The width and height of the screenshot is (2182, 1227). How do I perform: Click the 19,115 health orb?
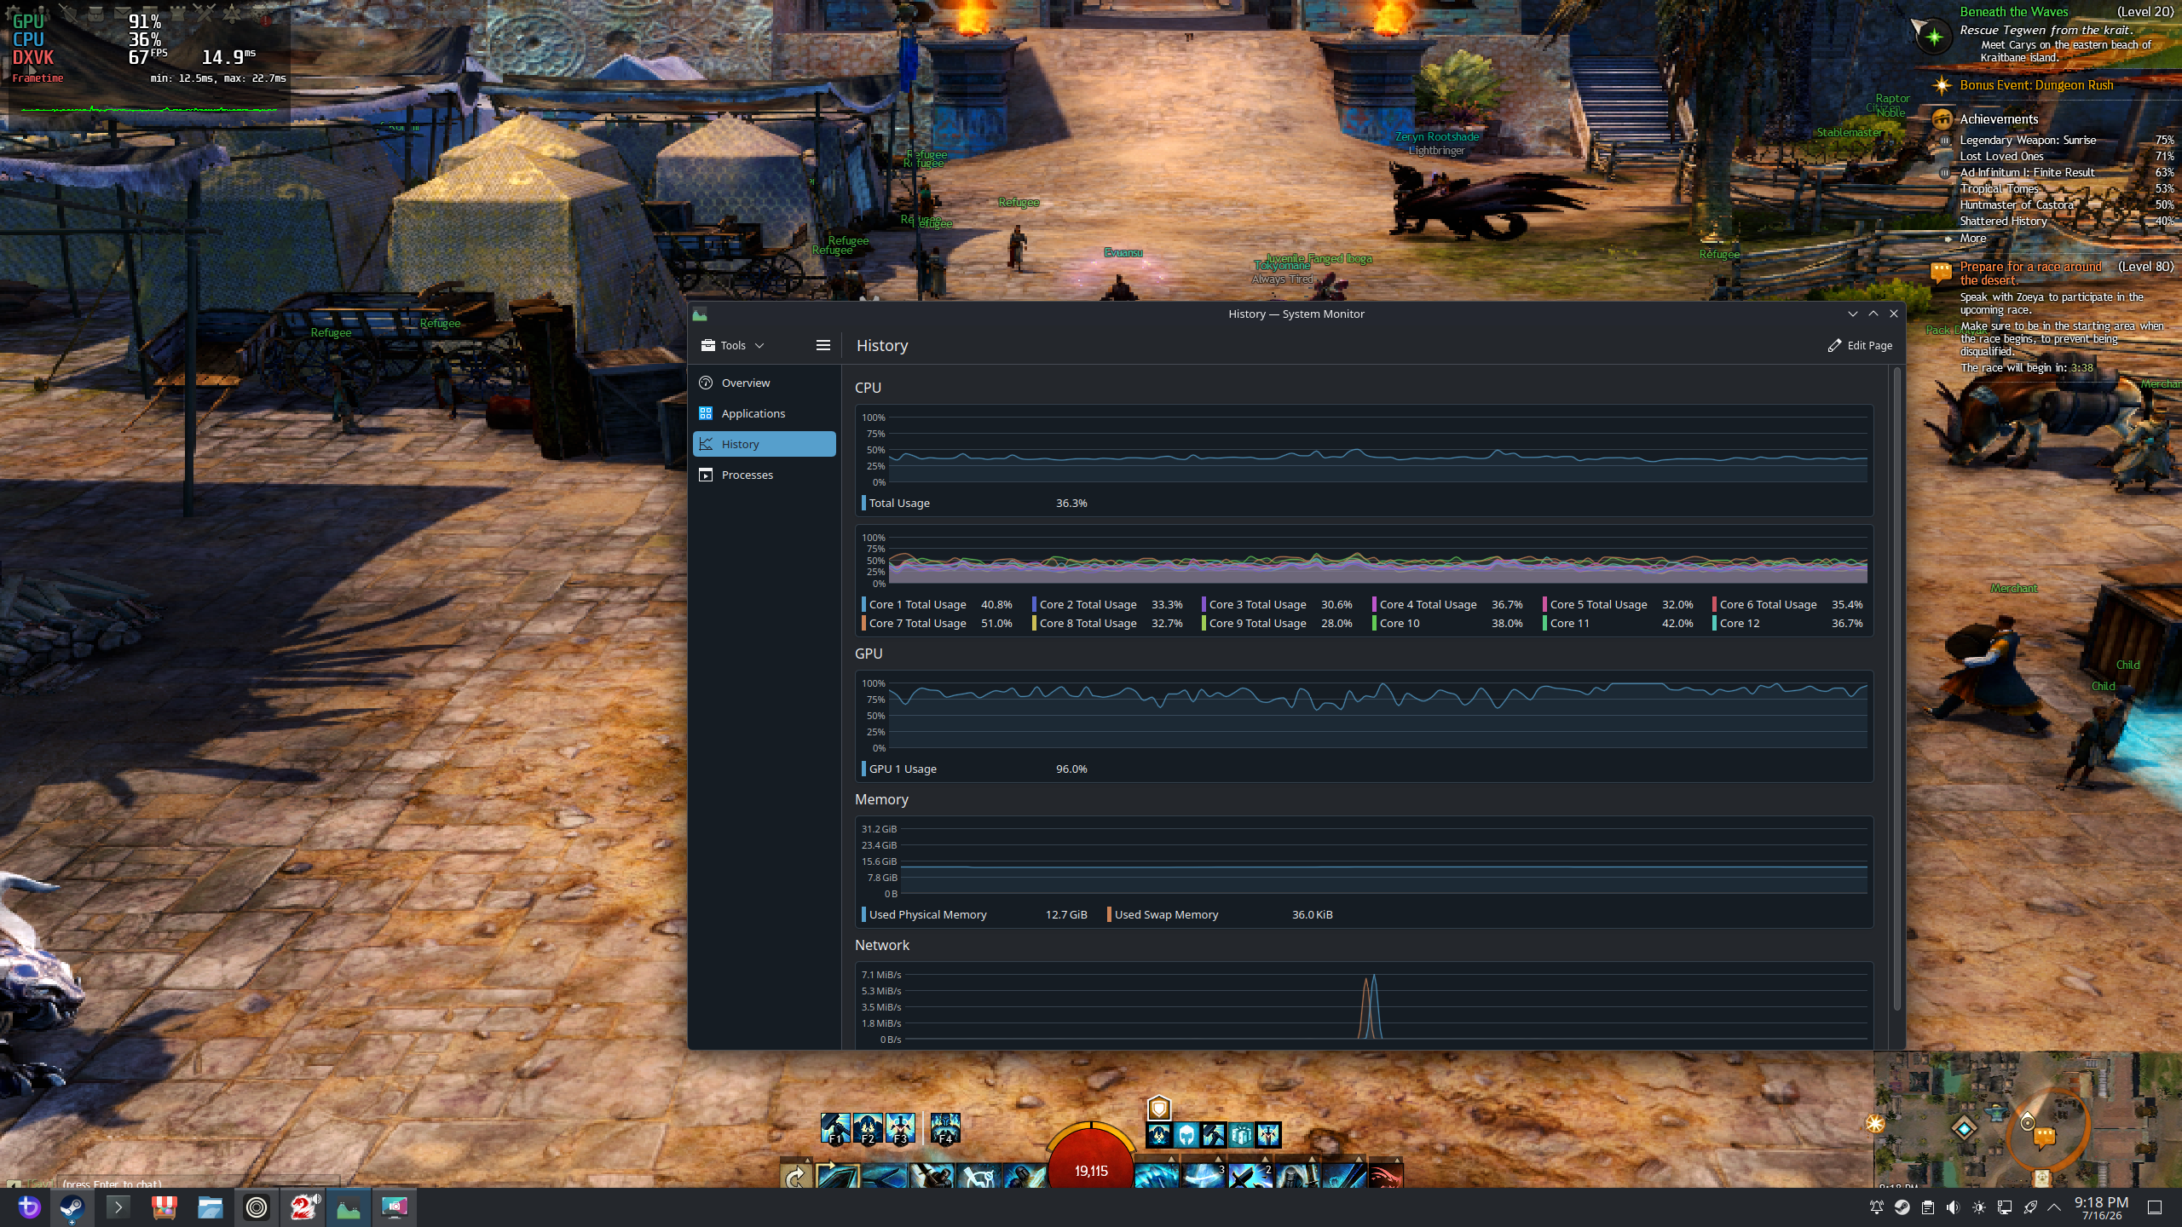[x=1091, y=1163]
